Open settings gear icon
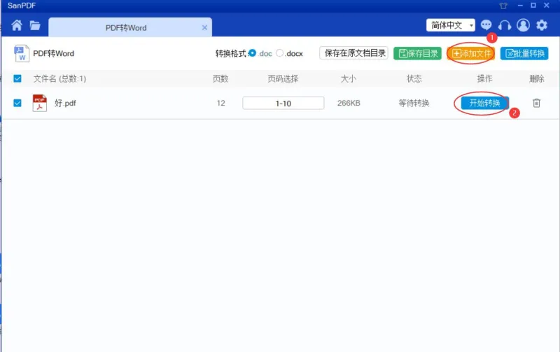560x352 pixels. 542,25
